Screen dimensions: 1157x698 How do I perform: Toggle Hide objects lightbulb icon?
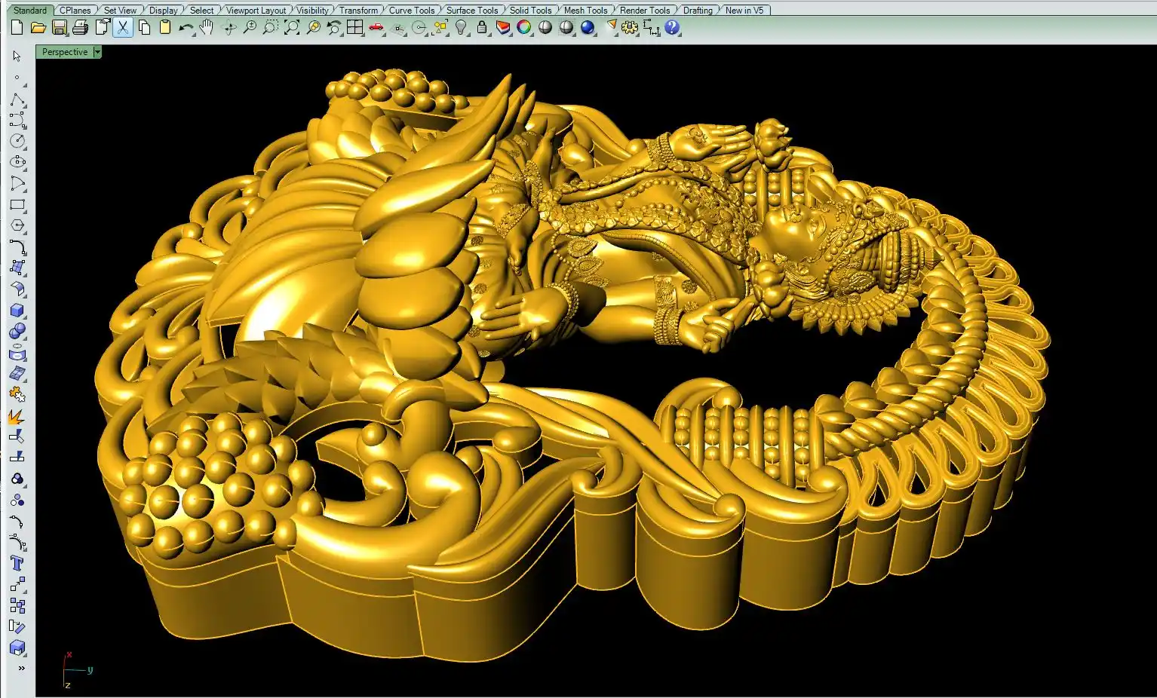pyautogui.click(x=462, y=28)
